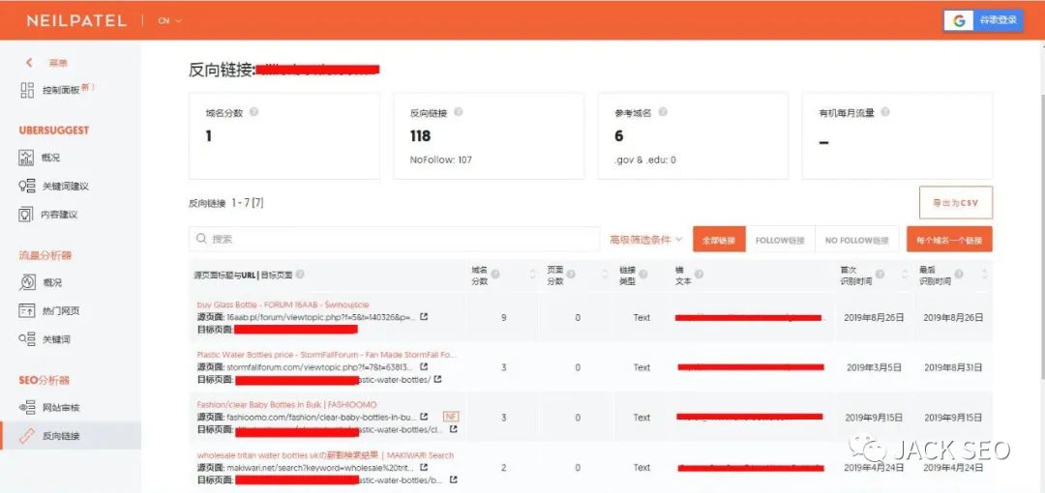
Task: Select the NO FOLLOW链接 tab
Action: coord(857,240)
